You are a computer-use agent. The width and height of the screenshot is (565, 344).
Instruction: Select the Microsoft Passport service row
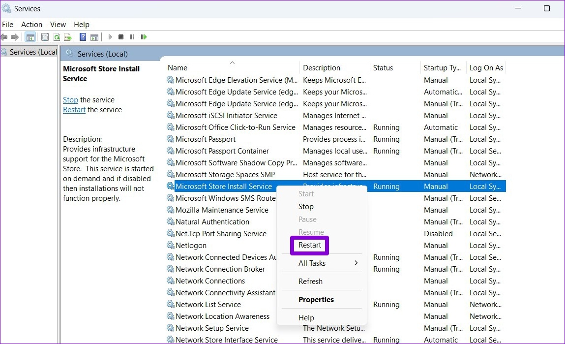point(336,139)
